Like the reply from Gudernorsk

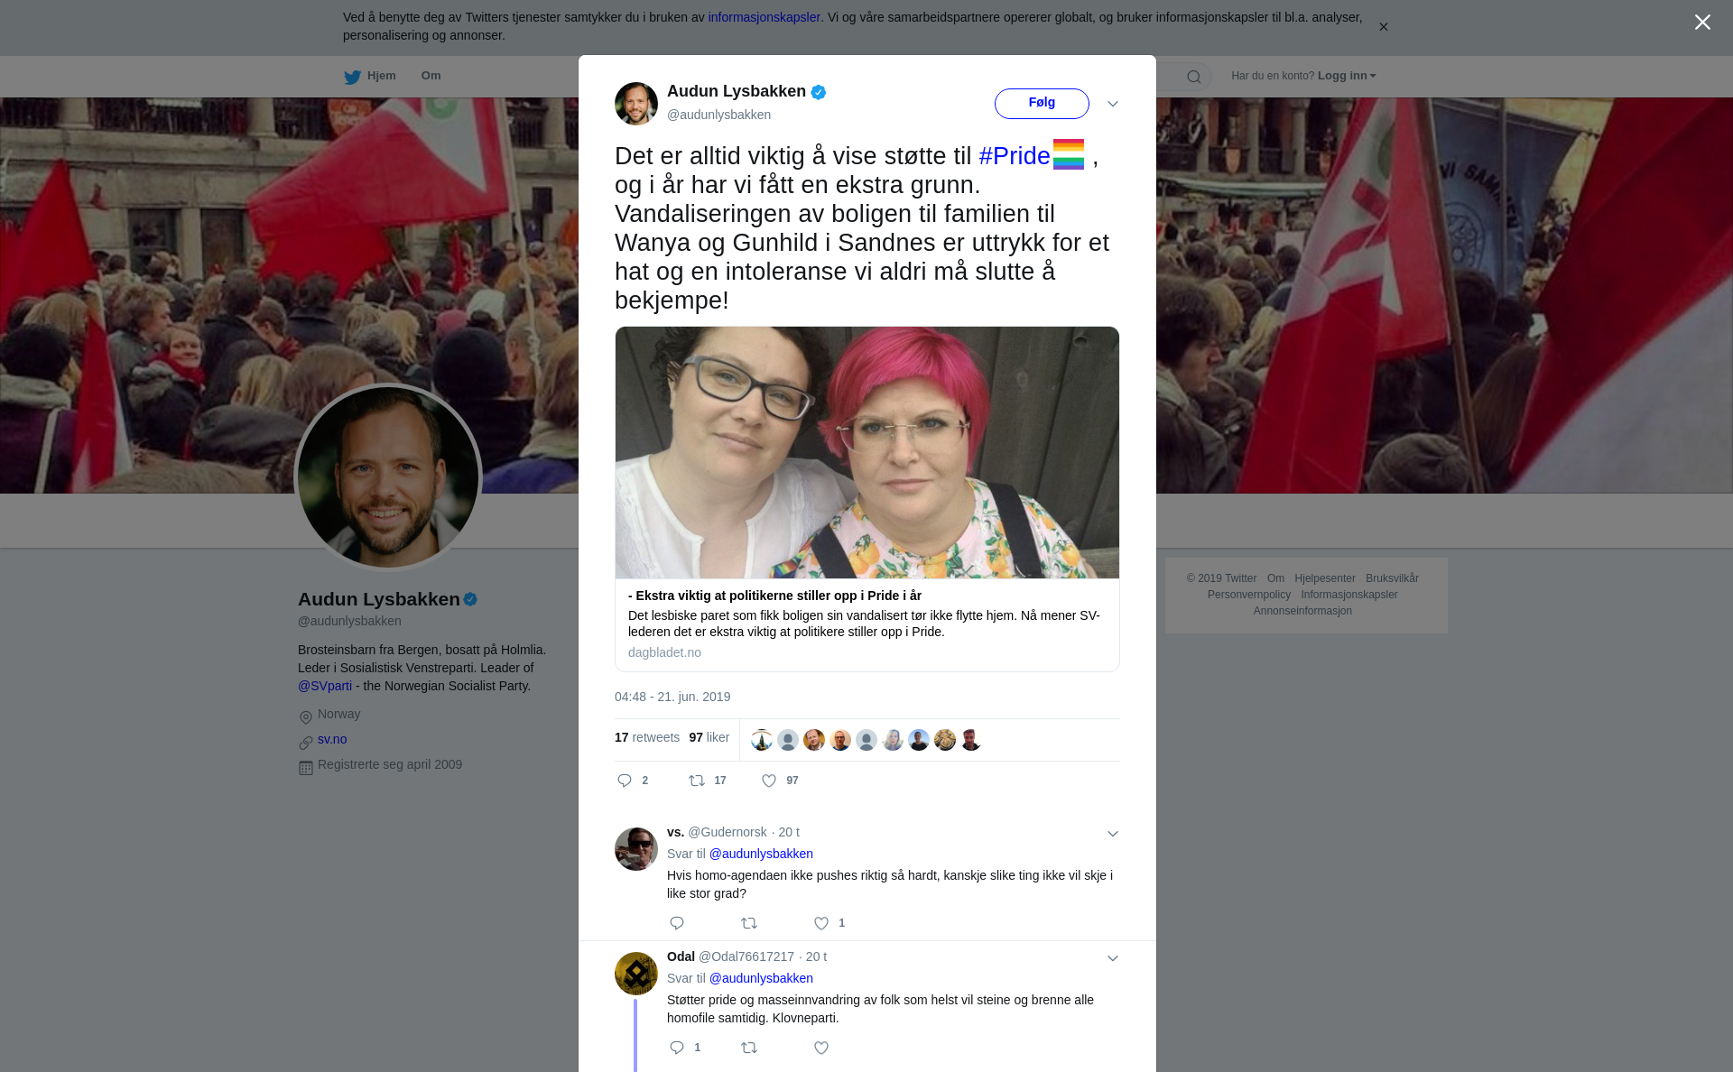(x=821, y=923)
